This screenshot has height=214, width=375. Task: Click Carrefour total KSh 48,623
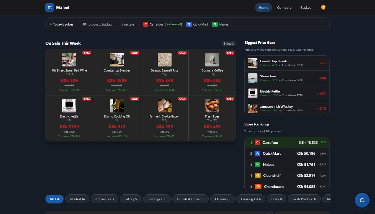tap(308, 142)
